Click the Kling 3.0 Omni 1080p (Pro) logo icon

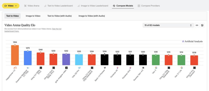(x=54, y=68)
